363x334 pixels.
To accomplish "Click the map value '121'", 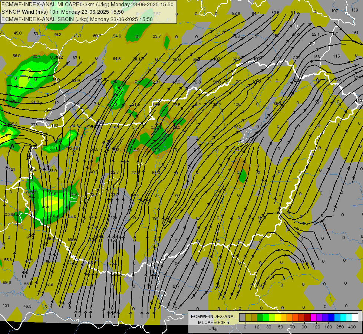I will click(12, 170).
